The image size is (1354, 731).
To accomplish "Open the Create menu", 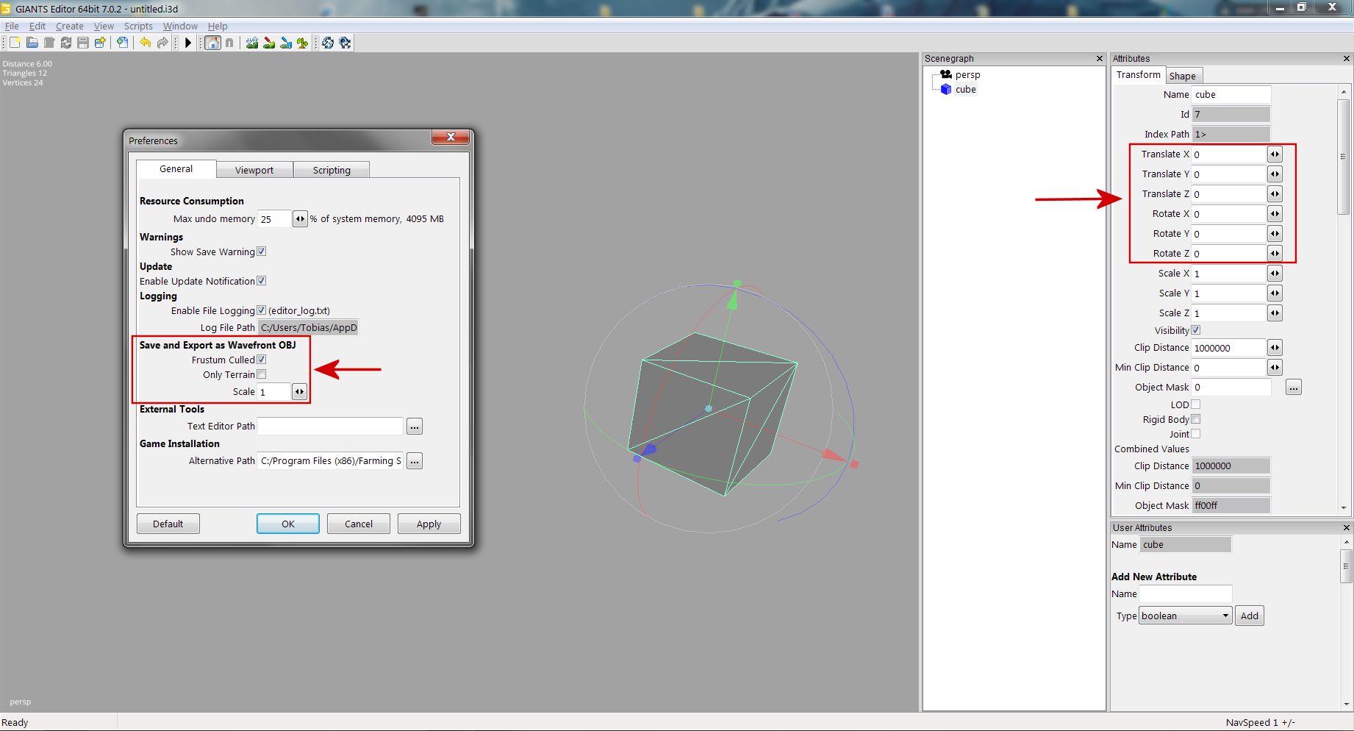I will tap(70, 26).
